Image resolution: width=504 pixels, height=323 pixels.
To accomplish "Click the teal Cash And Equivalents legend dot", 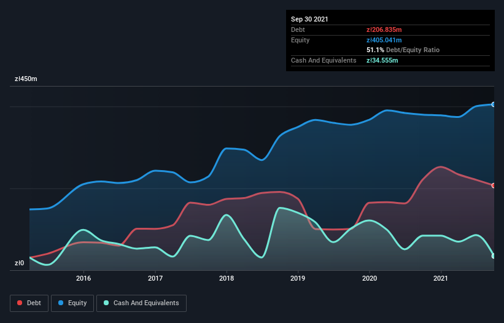I will click(x=106, y=303).
